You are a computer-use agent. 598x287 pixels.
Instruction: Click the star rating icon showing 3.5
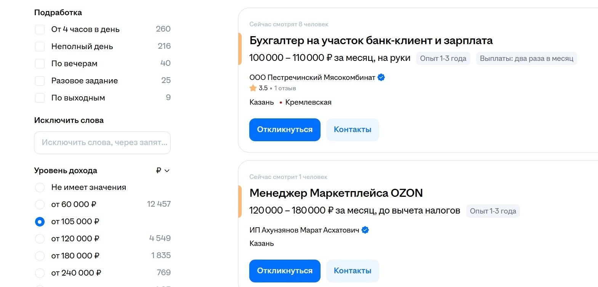coord(252,88)
